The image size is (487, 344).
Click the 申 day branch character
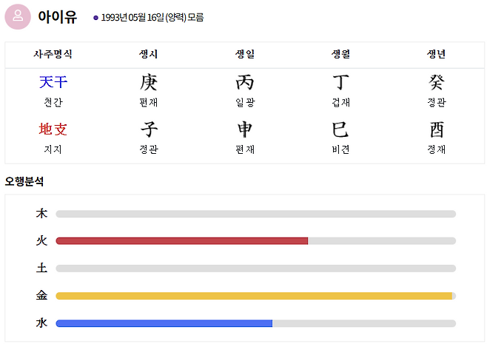pos(244,129)
